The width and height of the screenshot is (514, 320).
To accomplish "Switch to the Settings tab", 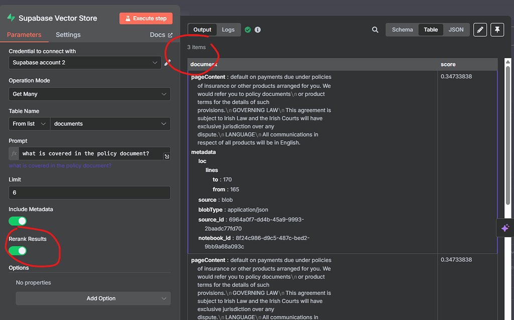I will coord(68,35).
